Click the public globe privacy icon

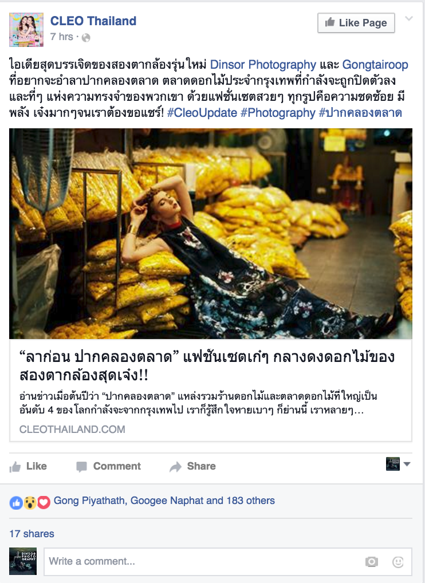86,38
